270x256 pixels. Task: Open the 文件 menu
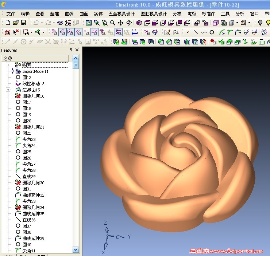click(11, 14)
